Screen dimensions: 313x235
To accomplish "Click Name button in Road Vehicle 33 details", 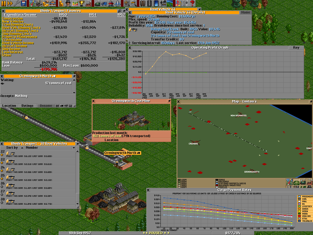I will pos(245,12).
